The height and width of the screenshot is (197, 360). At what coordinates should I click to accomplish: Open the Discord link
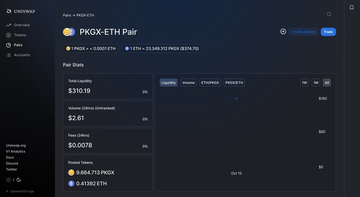tap(12, 163)
